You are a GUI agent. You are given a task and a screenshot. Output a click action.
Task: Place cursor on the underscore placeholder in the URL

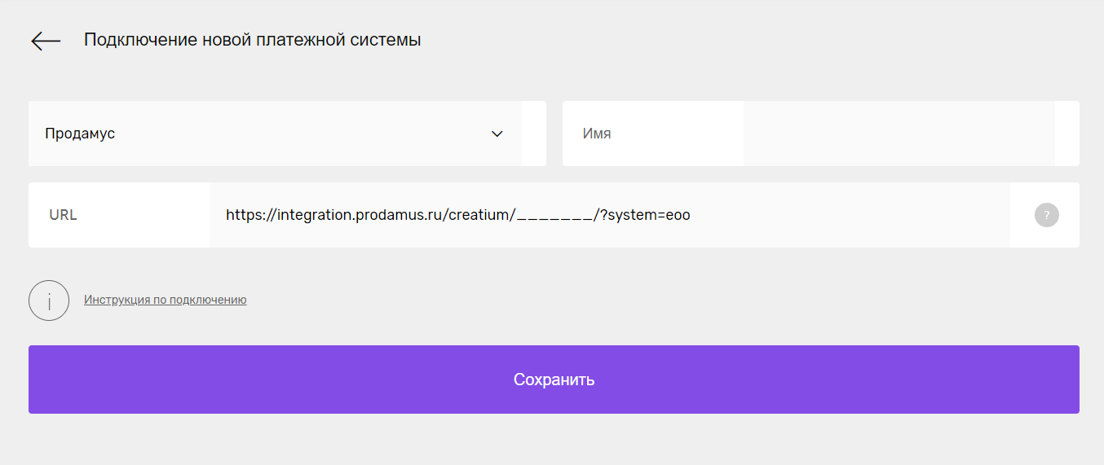(x=554, y=216)
